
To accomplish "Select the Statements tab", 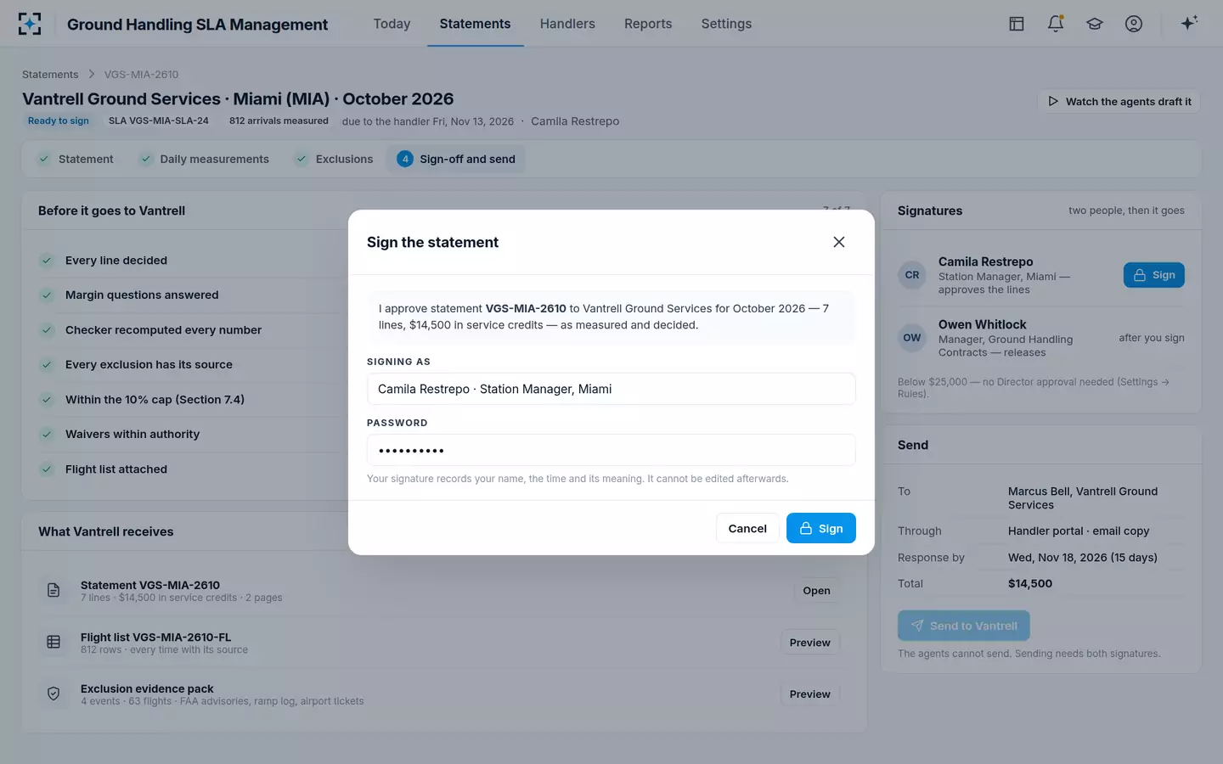I will (475, 24).
